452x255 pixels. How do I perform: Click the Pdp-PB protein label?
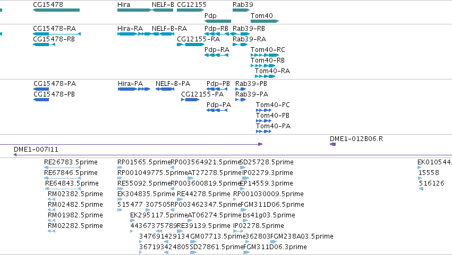[218, 84]
